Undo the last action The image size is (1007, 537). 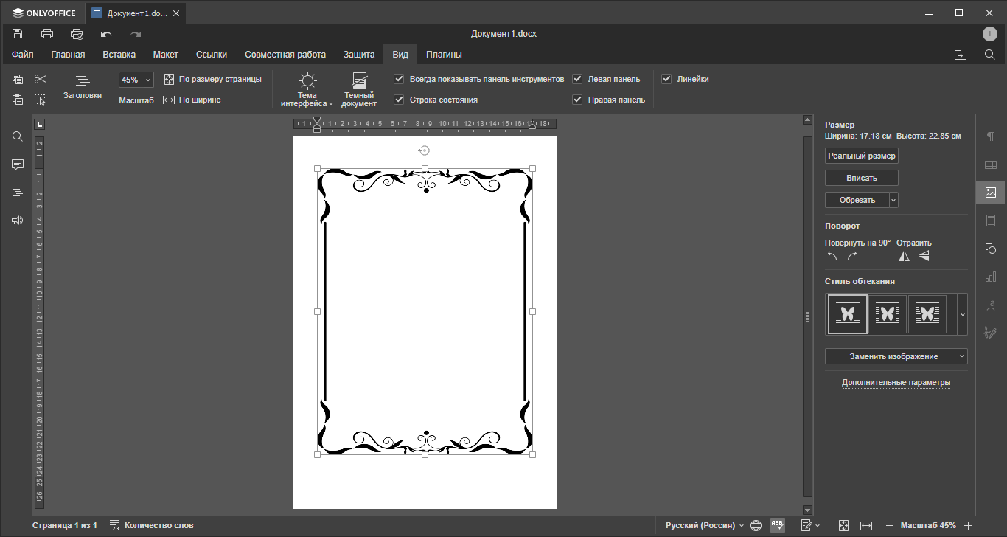point(106,34)
